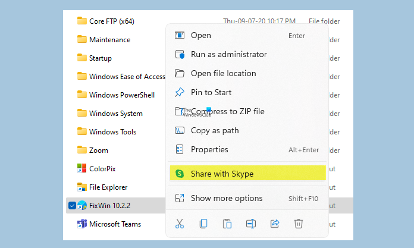This screenshot has width=414, height=248.
Task: Select the Zoom folder name
Action: [x=99, y=150]
